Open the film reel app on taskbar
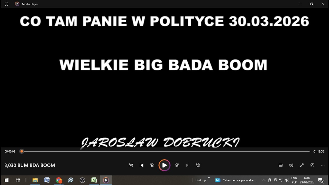The image size is (329, 185). click(71, 180)
